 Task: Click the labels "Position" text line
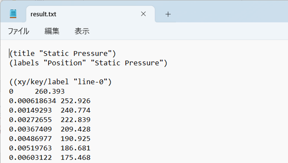click(x=88, y=63)
